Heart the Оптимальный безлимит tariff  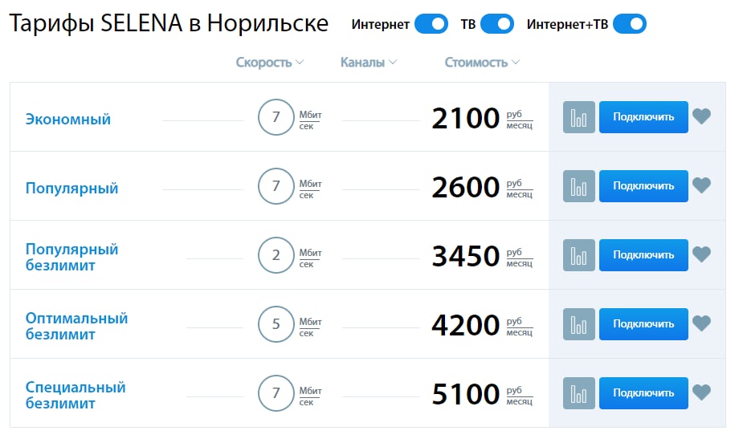click(x=702, y=323)
